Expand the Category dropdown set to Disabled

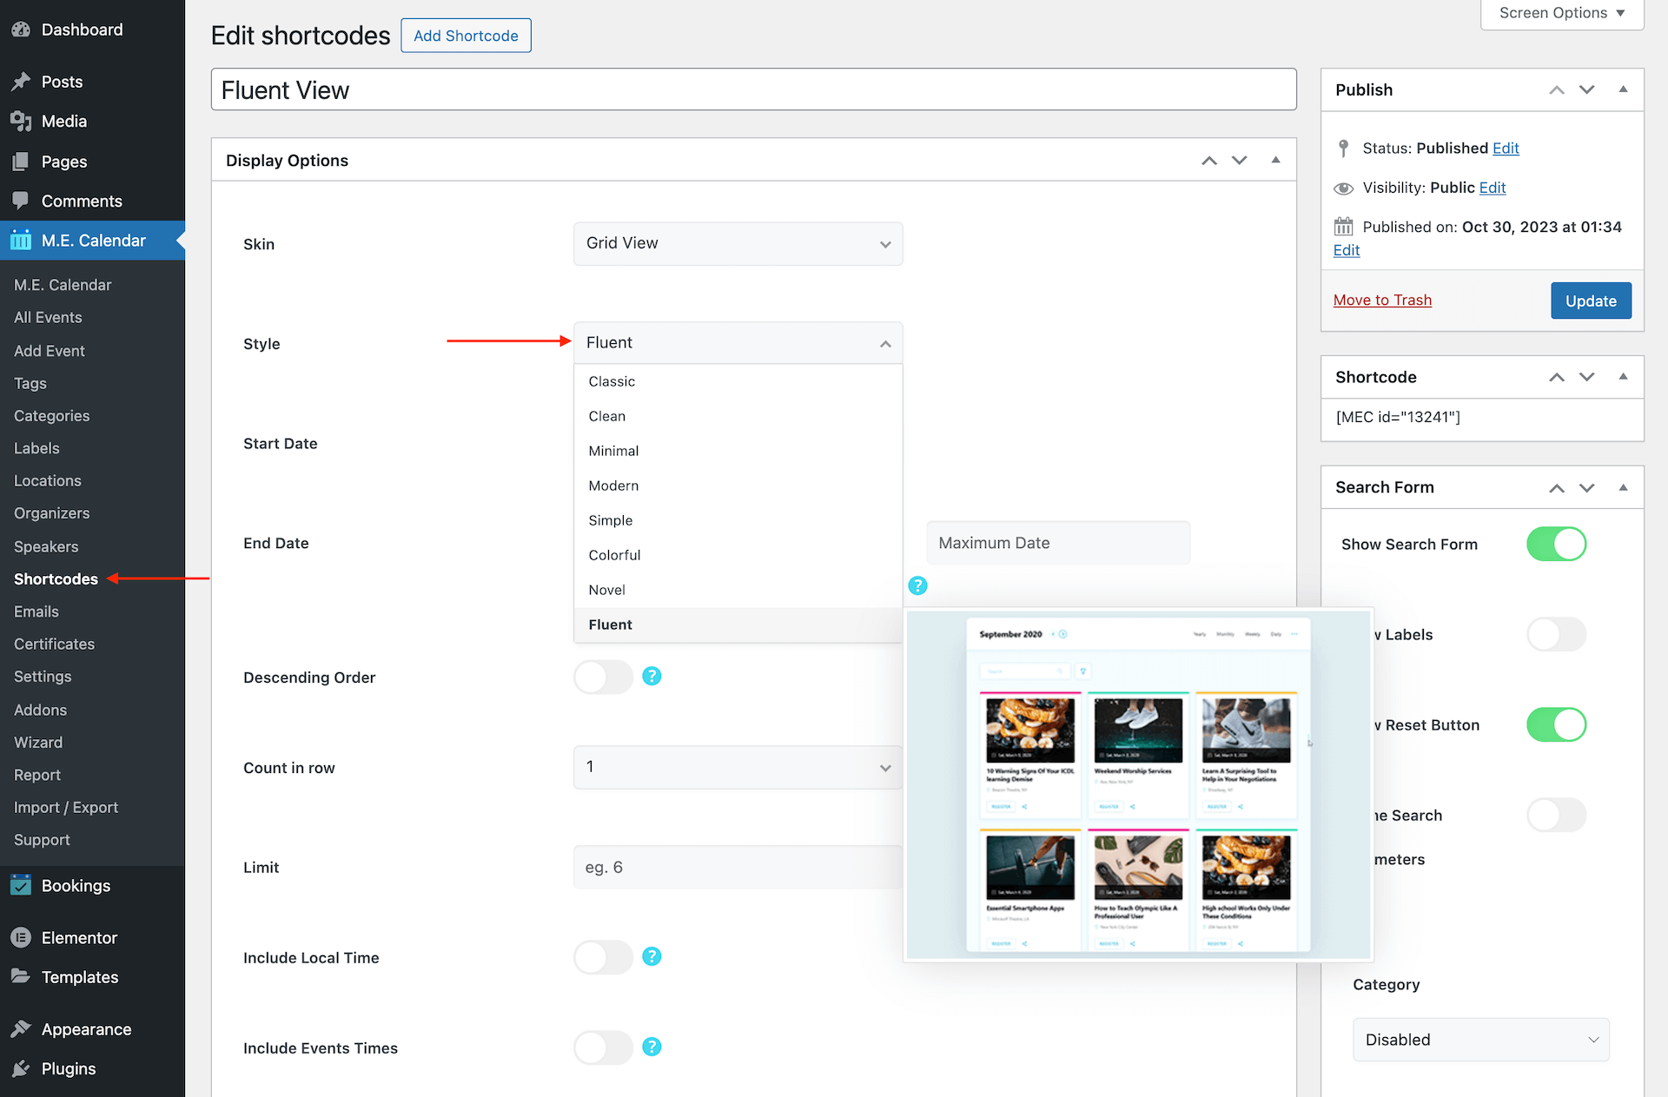[x=1480, y=1040]
